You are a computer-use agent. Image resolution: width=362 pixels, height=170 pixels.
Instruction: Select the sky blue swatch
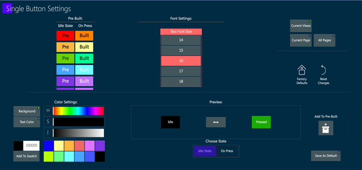(79, 156)
